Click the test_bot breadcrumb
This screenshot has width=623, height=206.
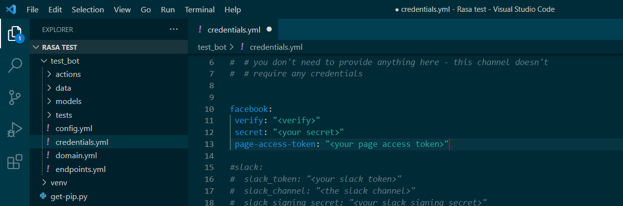(212, 47)
